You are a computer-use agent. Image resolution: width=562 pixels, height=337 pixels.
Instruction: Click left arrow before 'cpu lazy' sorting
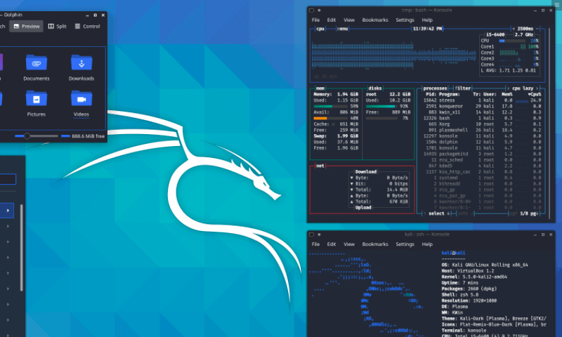point(508,88)
